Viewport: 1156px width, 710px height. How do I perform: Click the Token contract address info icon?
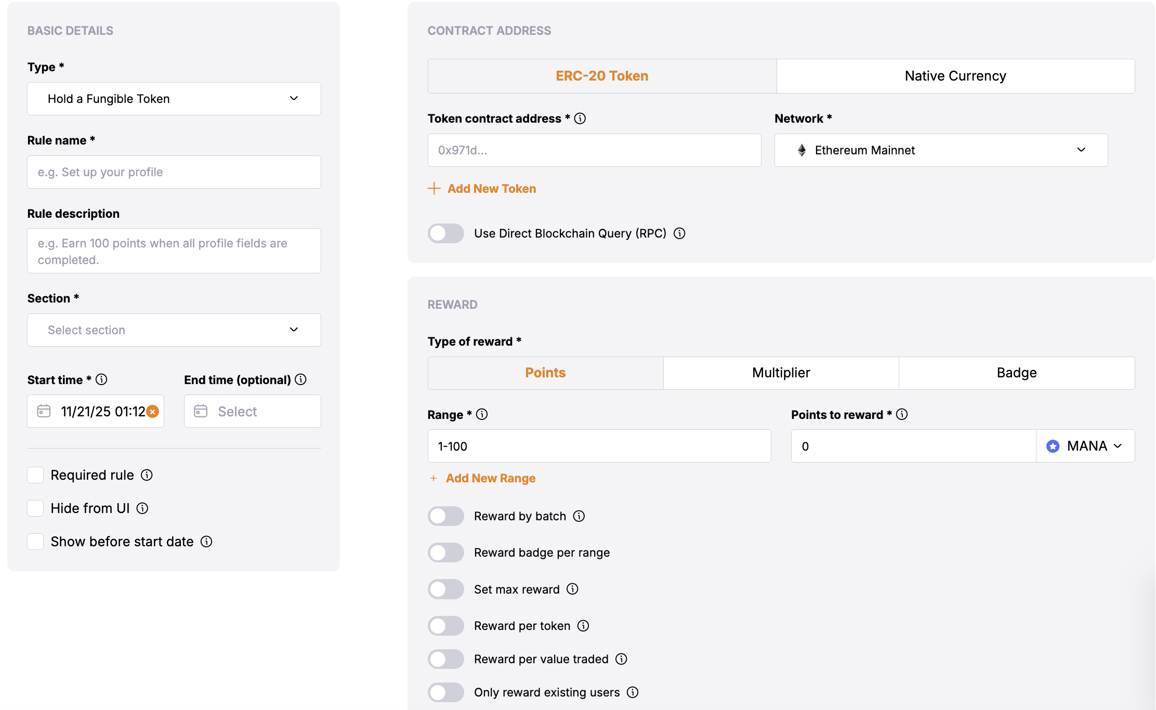point(581,119)
